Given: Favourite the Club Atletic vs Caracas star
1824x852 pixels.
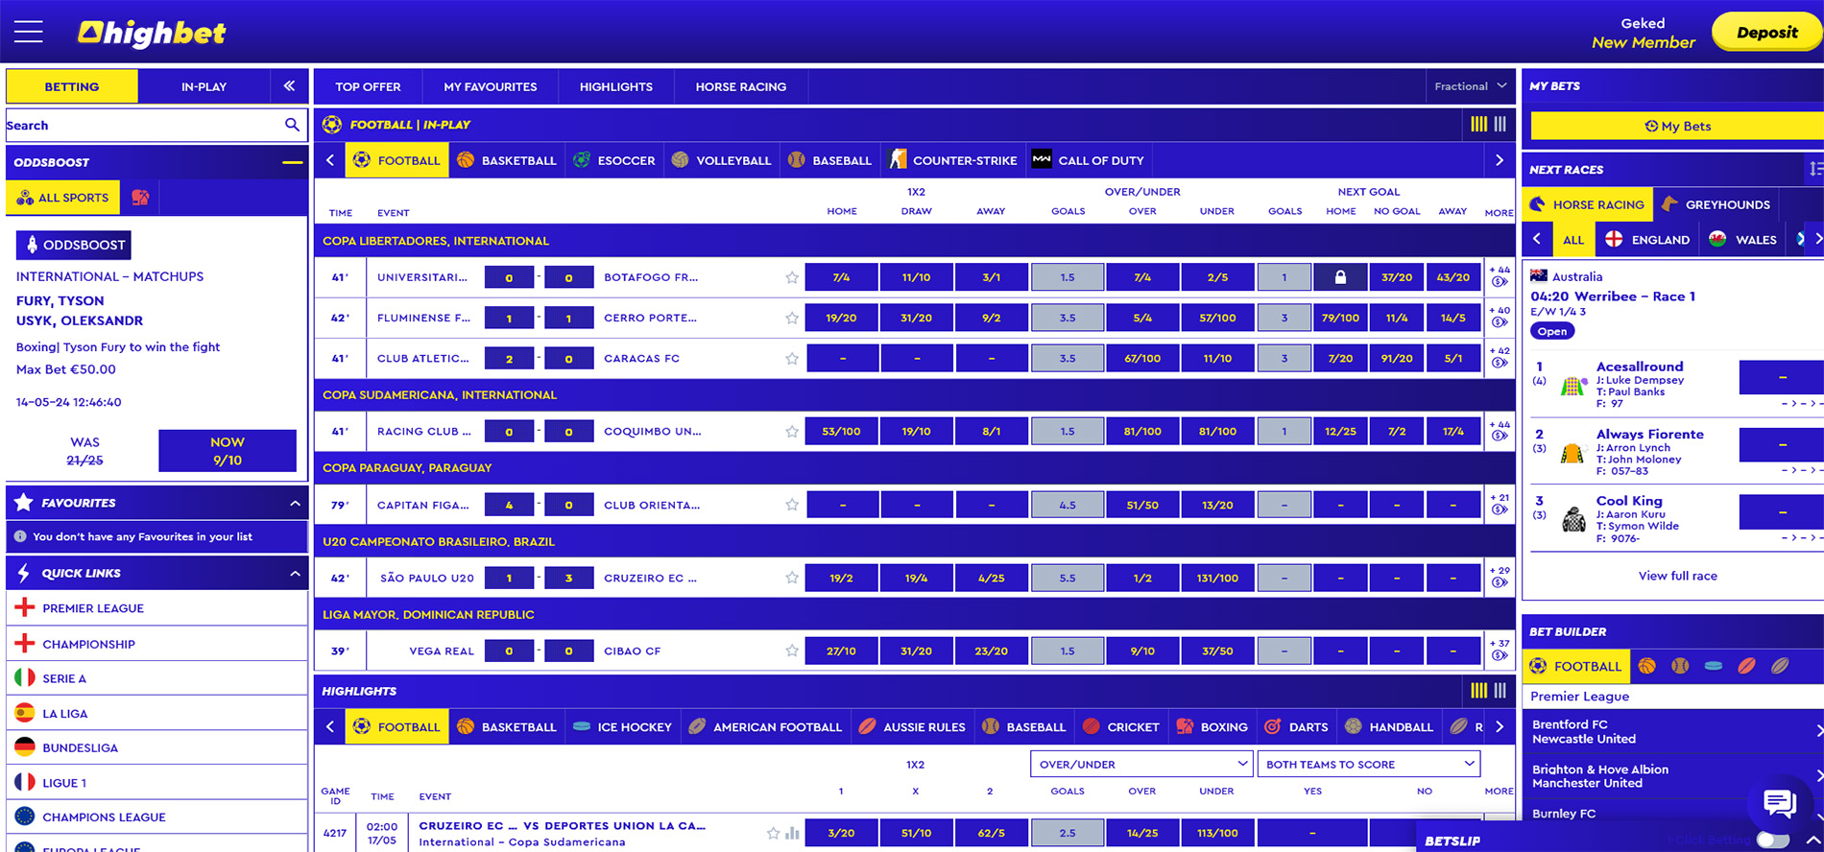Looking at the screenshot, I should (x=792, y=358).
